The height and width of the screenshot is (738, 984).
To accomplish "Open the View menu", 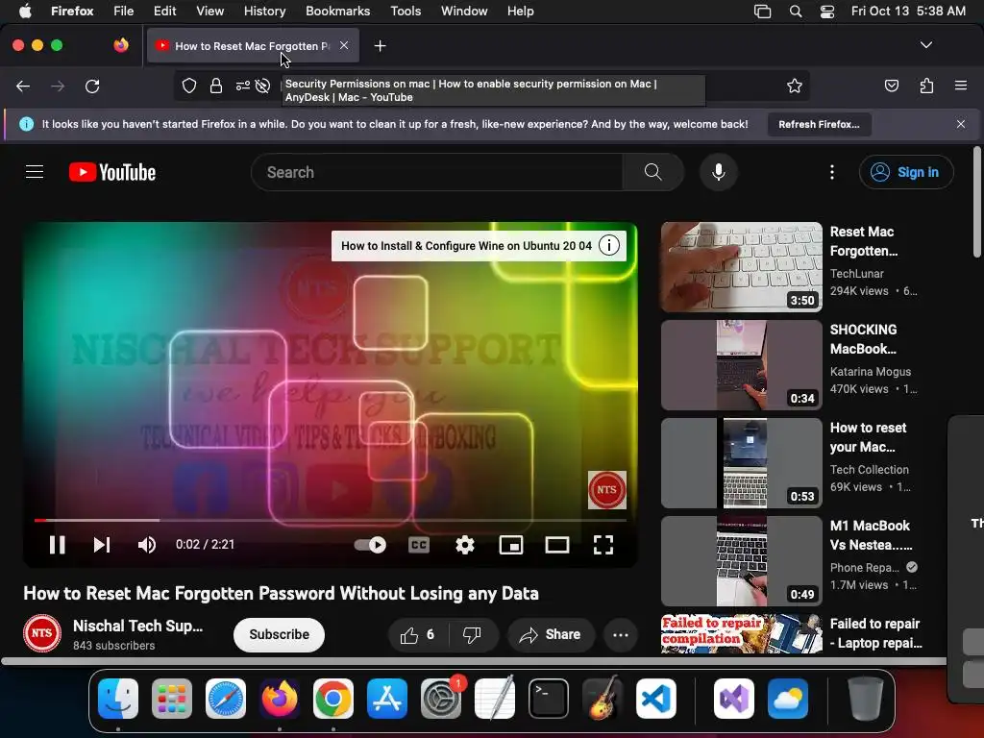I will (210, 12).
